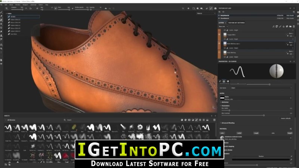The height and width of the screenshot is (168, 299).
Task: Toggle the 'color' material channel button
Action: 222,133
